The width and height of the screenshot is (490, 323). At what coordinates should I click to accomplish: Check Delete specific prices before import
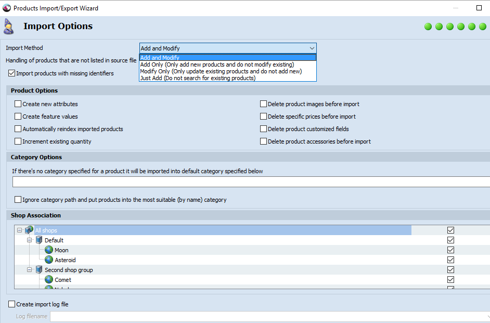pos(263,116)
